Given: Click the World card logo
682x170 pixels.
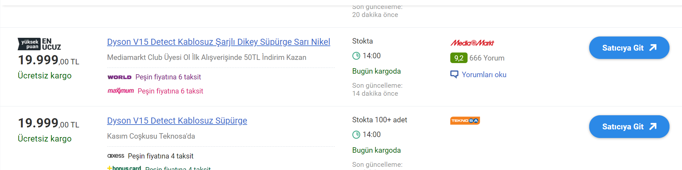Looking at the screenshot, I should point(119,77).
